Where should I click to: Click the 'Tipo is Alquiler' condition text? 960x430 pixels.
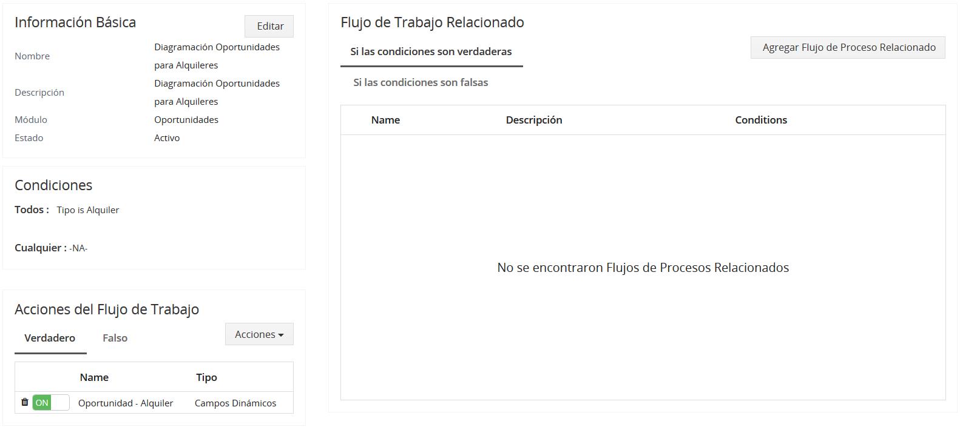tap(88, 210)
